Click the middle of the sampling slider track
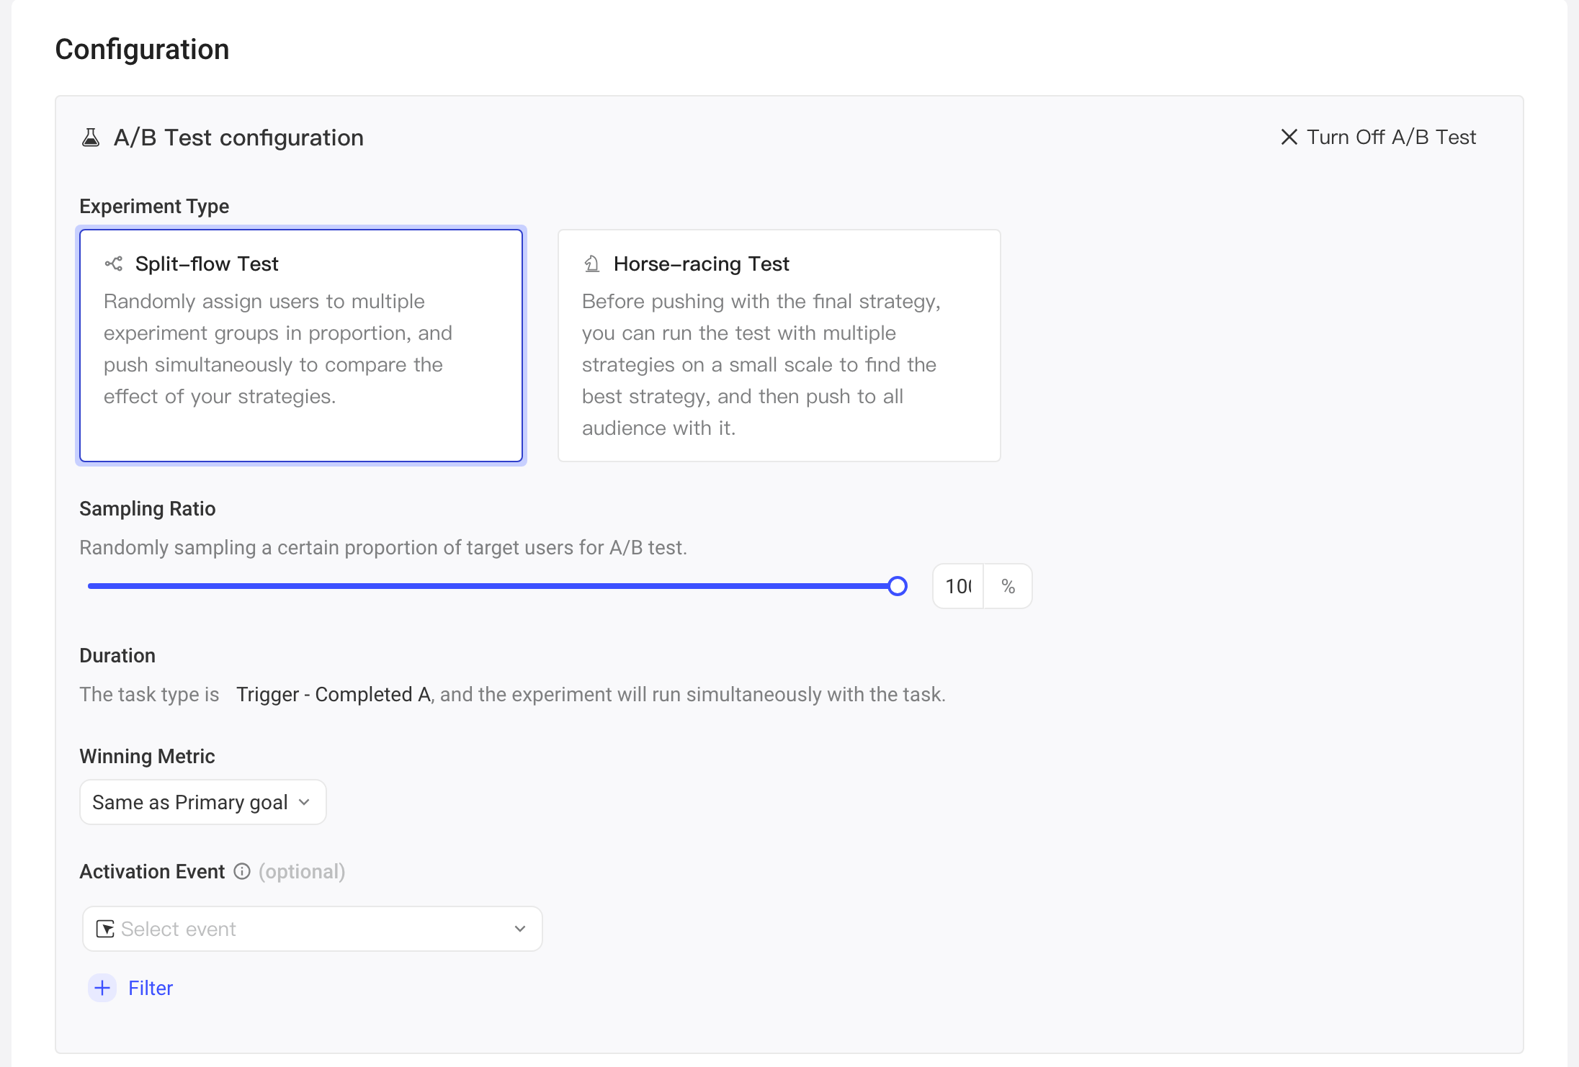This screenshot has height=1067, width=1579. [x=493, y=586]
